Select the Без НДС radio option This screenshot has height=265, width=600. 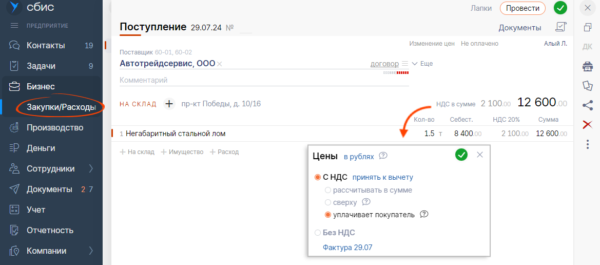pos(317,233)
